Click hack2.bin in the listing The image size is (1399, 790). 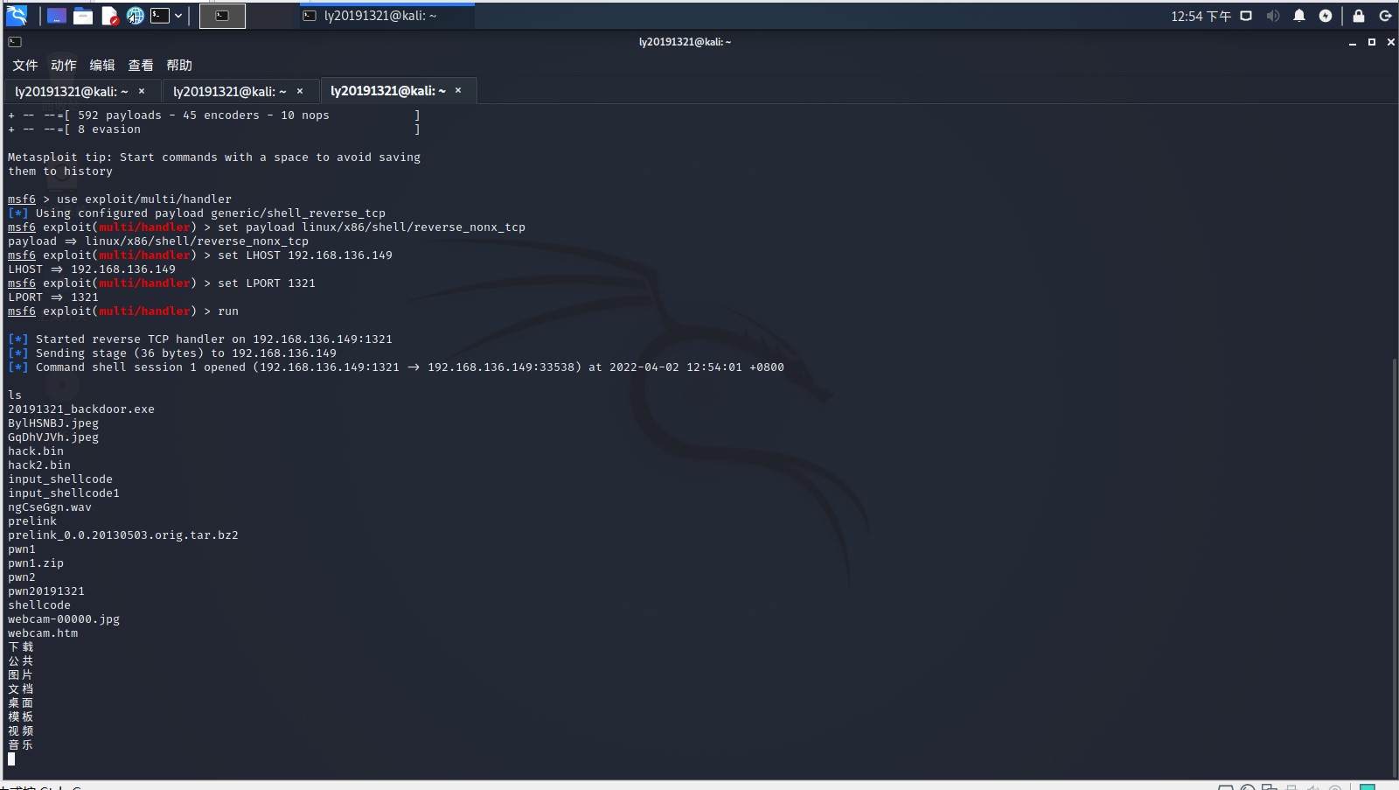39,465
